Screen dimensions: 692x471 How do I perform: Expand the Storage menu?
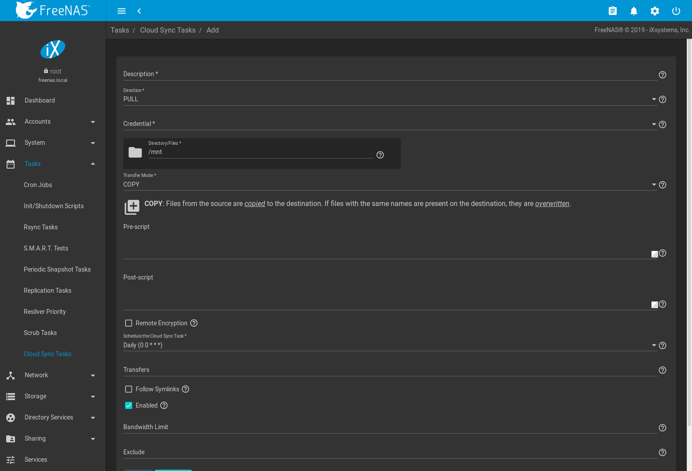53,396
